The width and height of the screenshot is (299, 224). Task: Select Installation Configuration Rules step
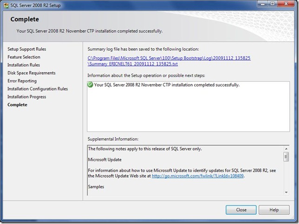[38, 89]
